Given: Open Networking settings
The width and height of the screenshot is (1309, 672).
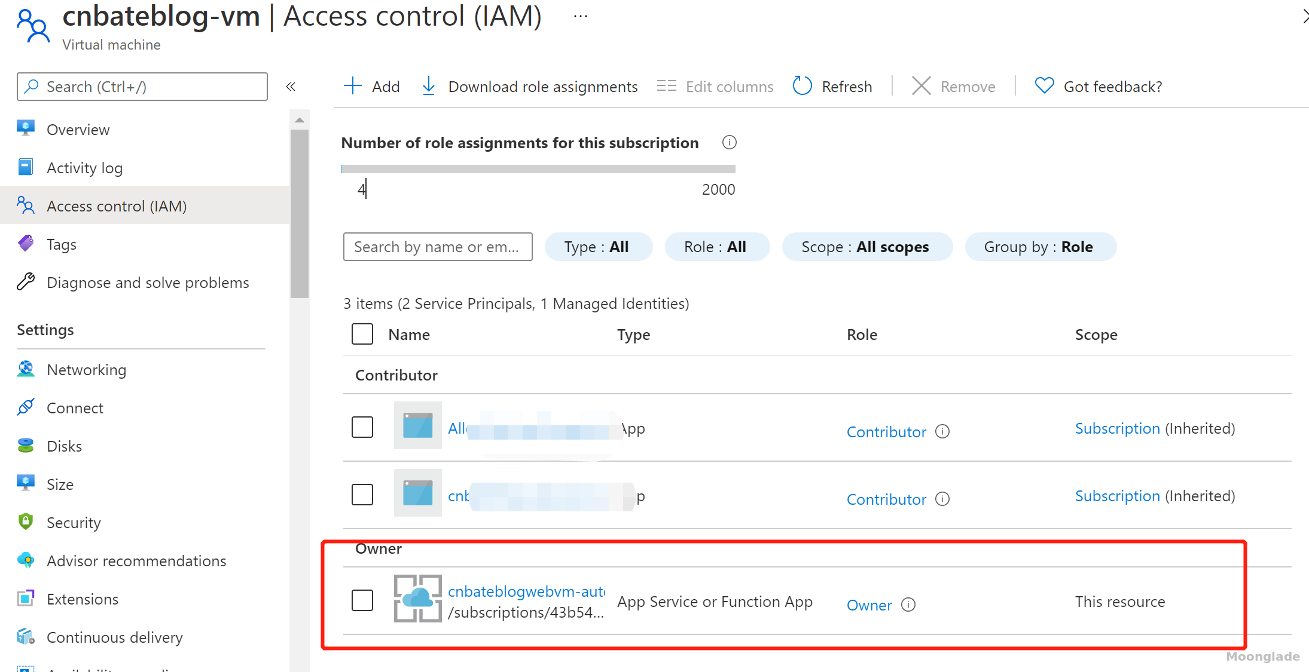Looking at the screenshot, I should tap(86, 370).
